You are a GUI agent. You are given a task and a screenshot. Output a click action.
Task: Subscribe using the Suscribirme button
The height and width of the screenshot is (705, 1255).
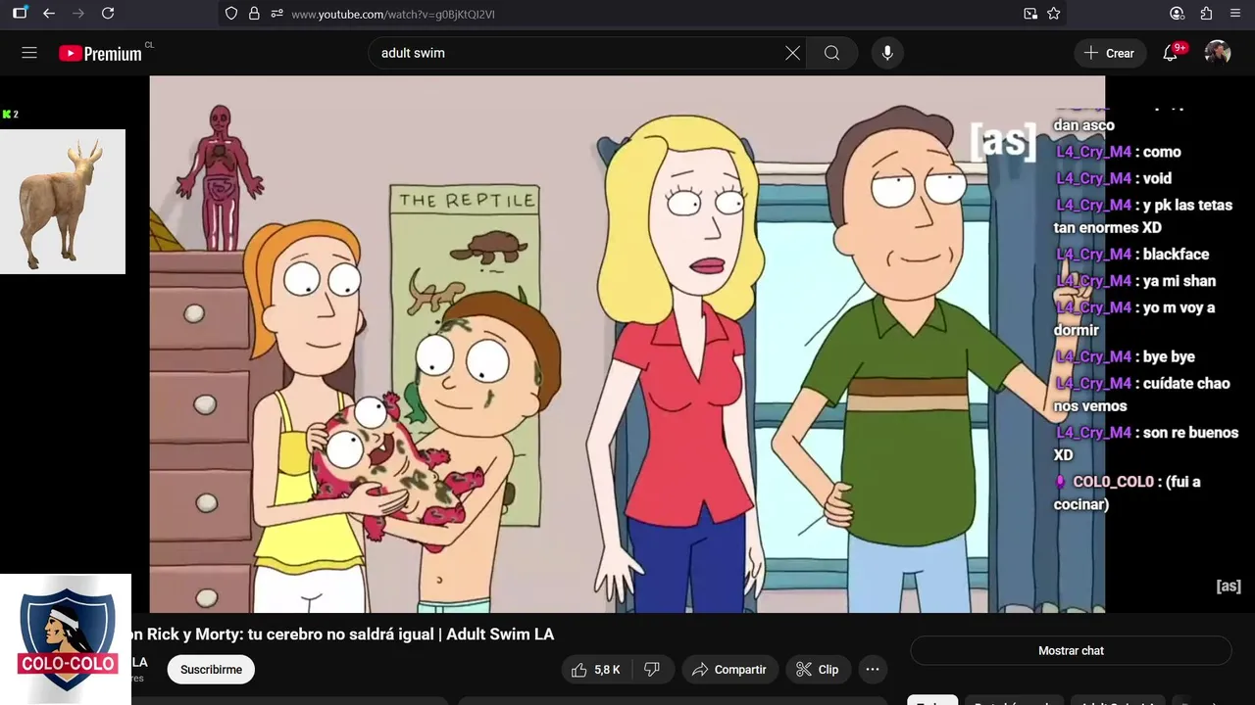coord(211,670)
